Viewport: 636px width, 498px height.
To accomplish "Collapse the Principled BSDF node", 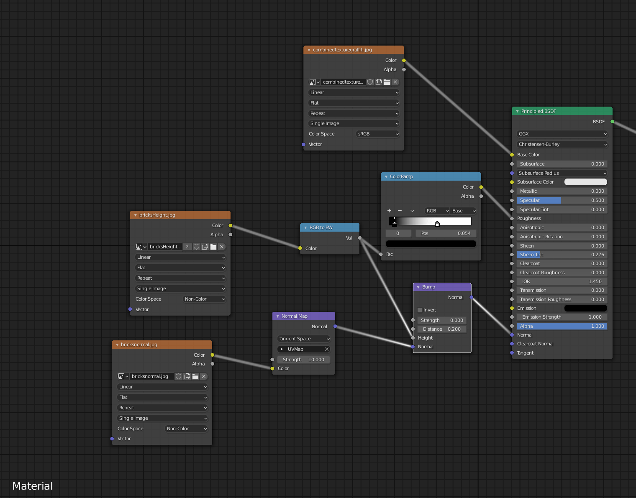I will (x=518, y=111).
